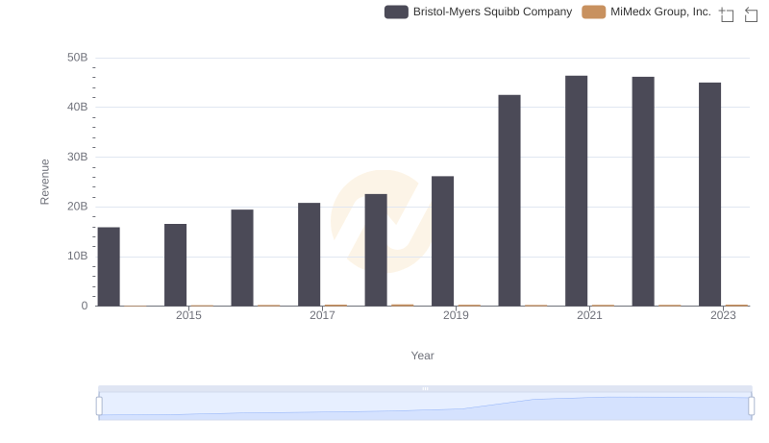Click inside the range slider preview area
The width and height of the screenshot is (769, 443).
point(425,406)
